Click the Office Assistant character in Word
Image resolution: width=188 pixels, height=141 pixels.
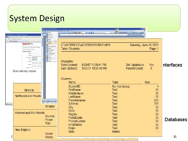117,31
